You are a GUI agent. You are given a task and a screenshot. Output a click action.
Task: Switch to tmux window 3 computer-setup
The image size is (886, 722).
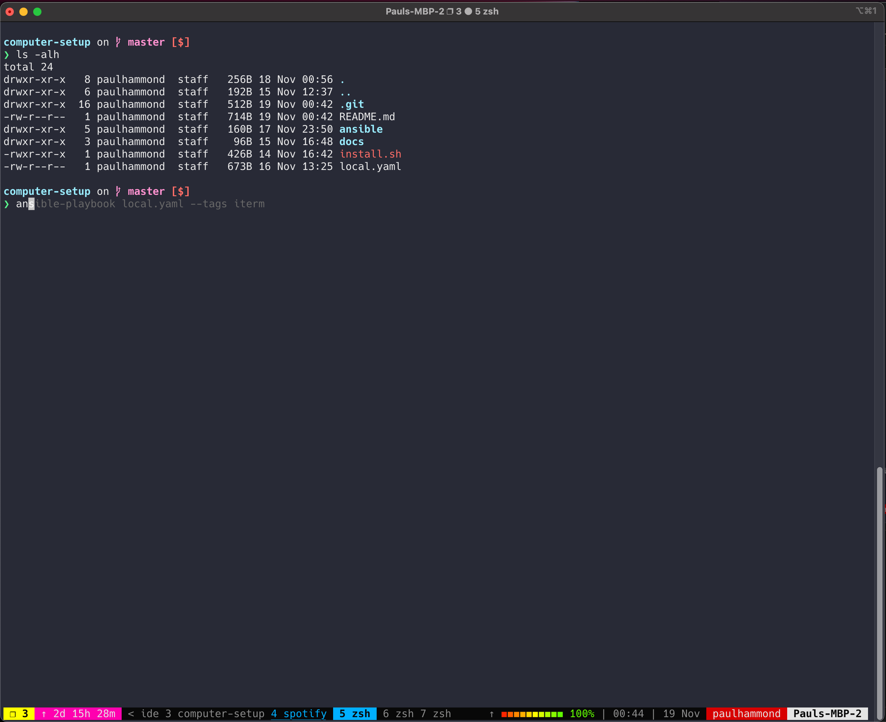coord(215,714)
